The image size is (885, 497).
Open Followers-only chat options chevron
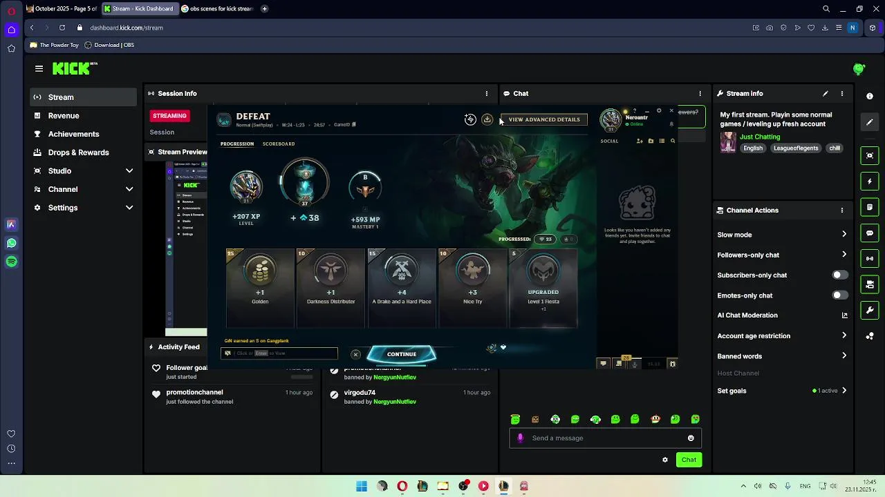tap(844, 255)
